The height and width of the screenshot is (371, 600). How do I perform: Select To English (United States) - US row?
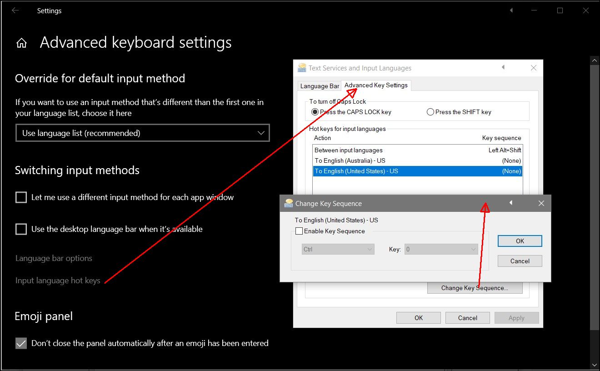tap(418, 171)
